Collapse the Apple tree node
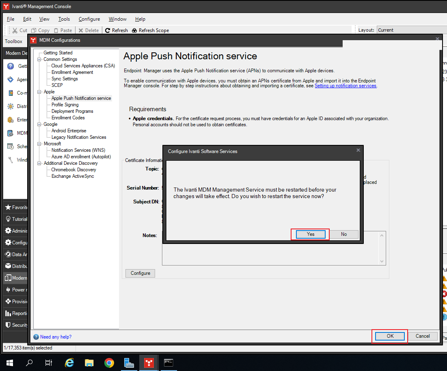 (x=39, y=92)
